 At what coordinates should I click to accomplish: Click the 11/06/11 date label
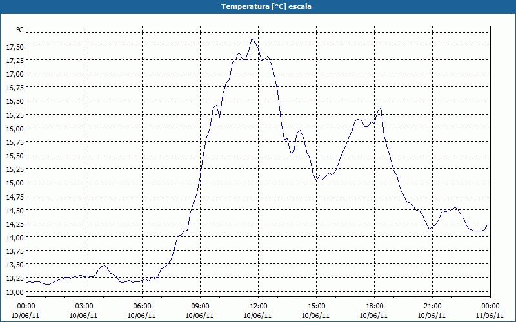490,316
